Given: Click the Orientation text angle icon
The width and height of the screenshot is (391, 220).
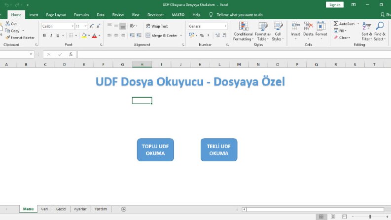Looking at the screenshot, I should [x=132, y=26].
